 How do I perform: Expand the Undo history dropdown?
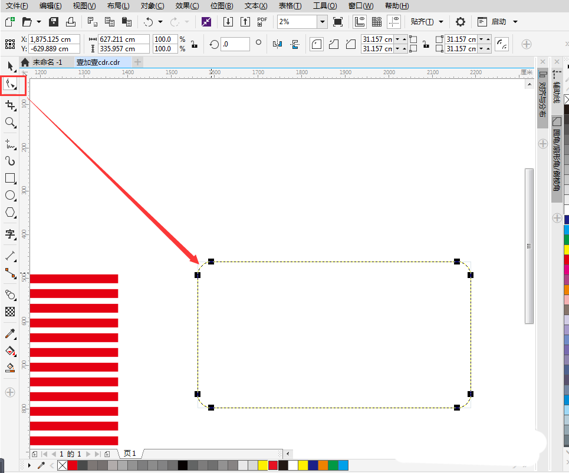(x=160, y=22)
